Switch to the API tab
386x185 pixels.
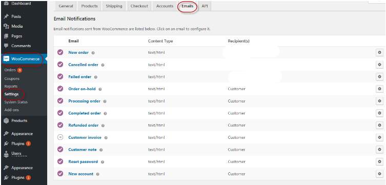click(x=205, y=6)
